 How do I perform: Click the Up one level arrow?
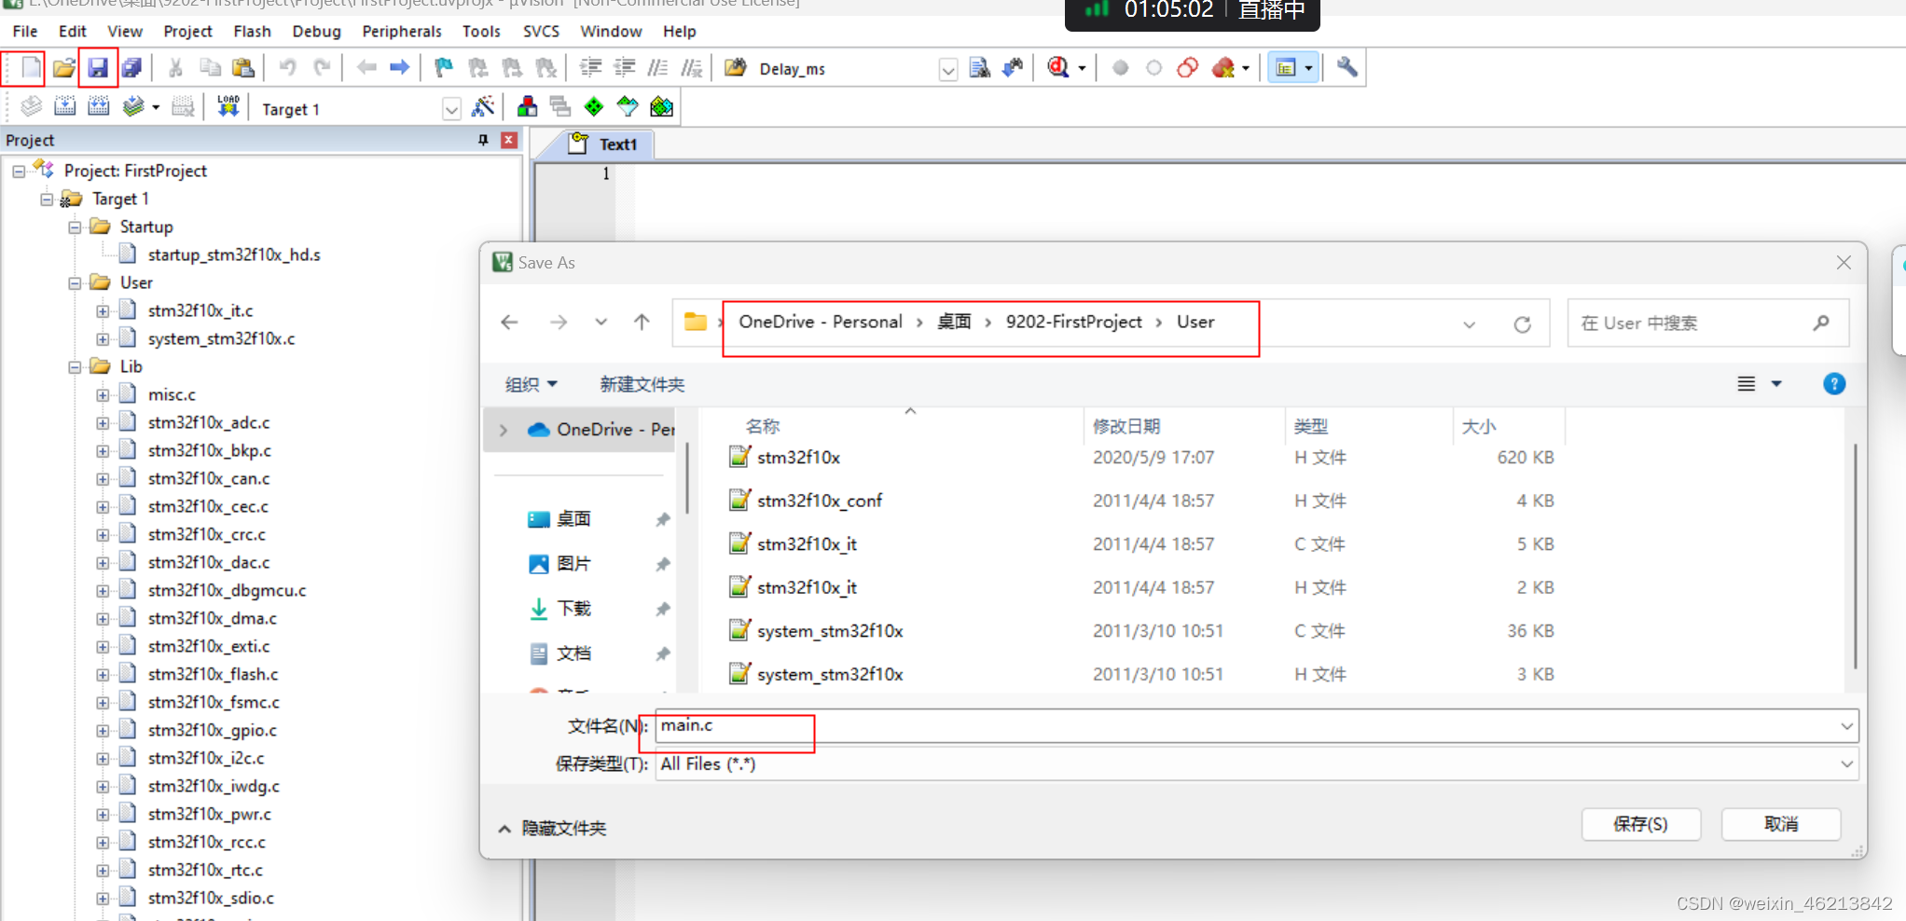tap(642, 323)
